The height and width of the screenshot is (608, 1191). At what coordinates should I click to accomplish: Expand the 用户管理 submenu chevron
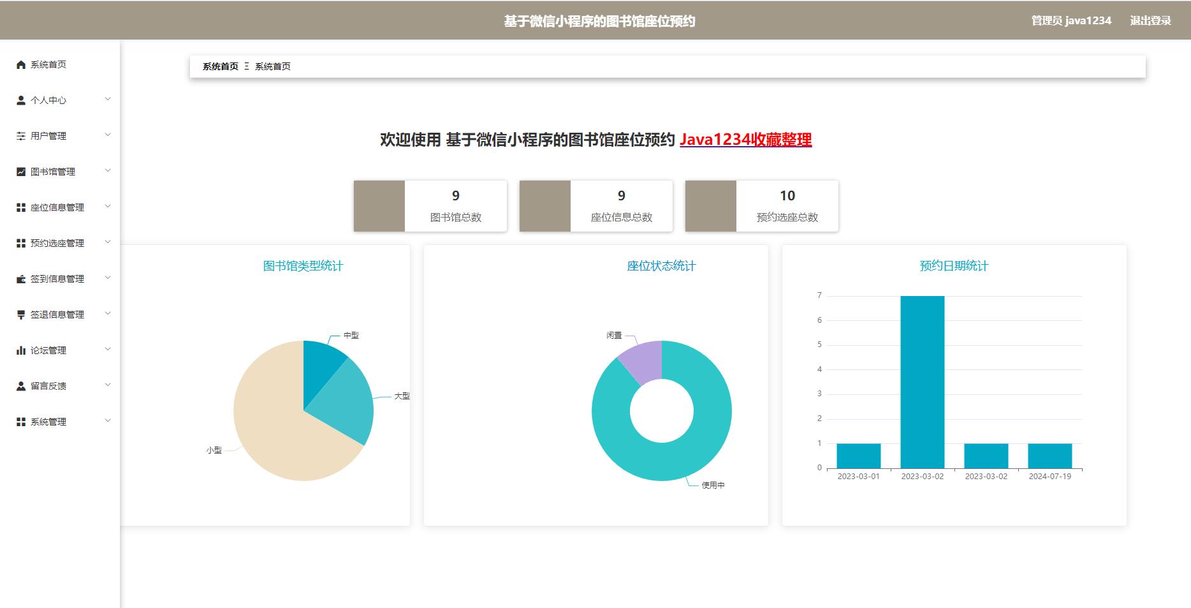108,135
